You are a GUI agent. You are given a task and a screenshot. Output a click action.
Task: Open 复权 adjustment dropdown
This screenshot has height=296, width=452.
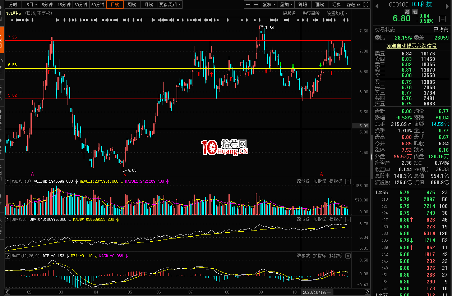[268, 5]
